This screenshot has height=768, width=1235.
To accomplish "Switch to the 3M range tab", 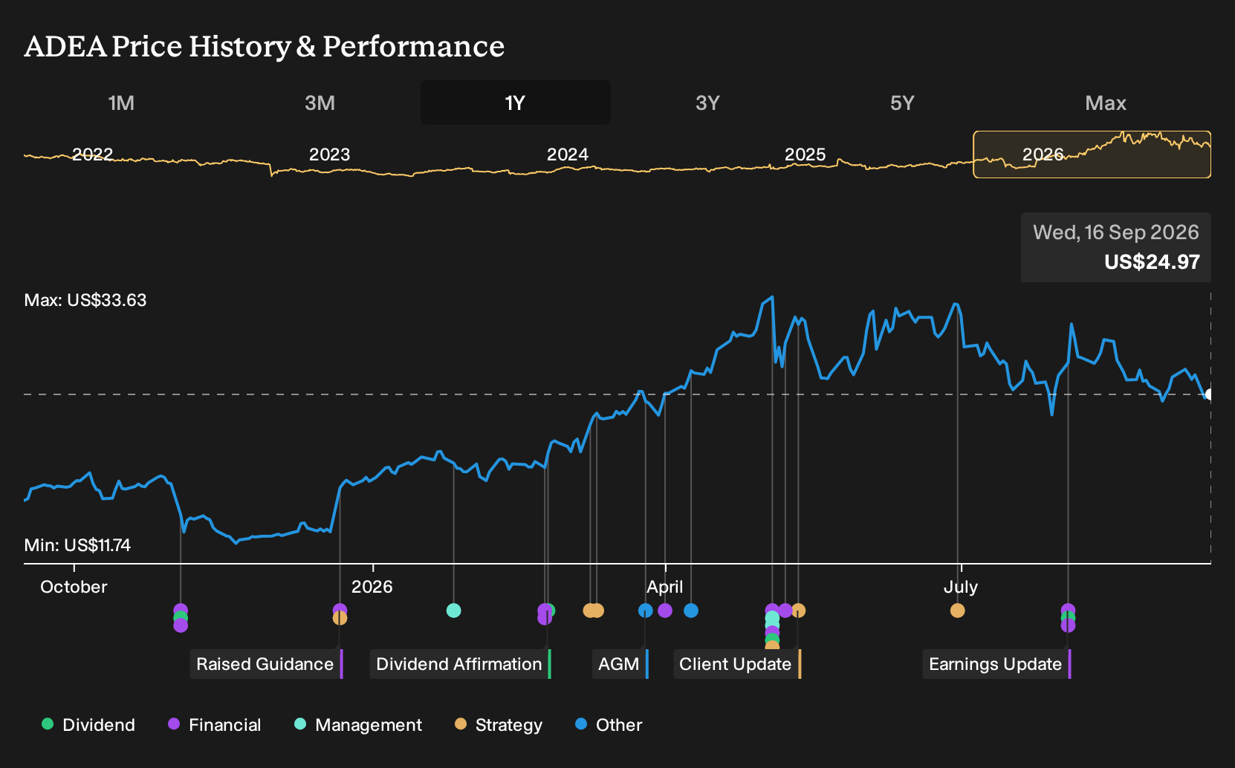I will [320, 102].
